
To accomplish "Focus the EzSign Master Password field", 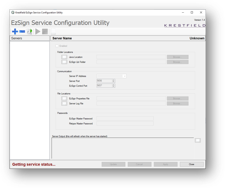I will (125, 119).
